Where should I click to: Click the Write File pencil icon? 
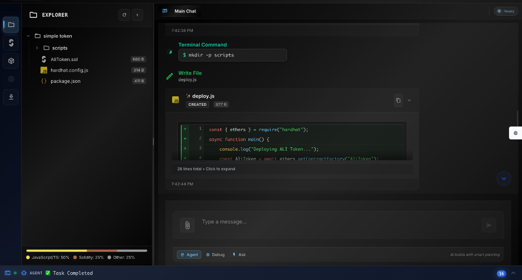pos(169,76)
